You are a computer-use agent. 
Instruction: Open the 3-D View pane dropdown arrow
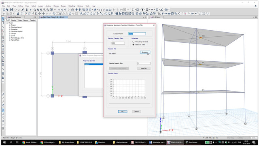click(254, 17)
